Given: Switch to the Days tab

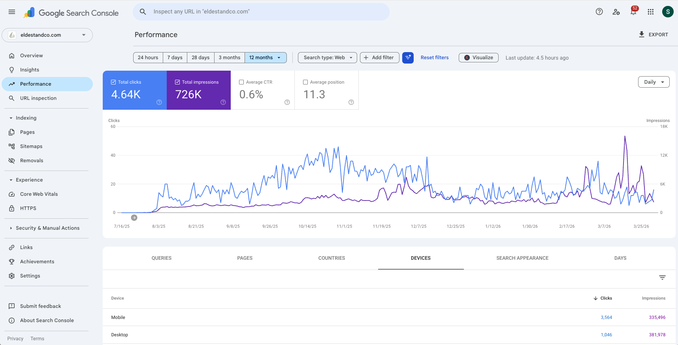Looking at the screenshot, I should tap(620, 258).
